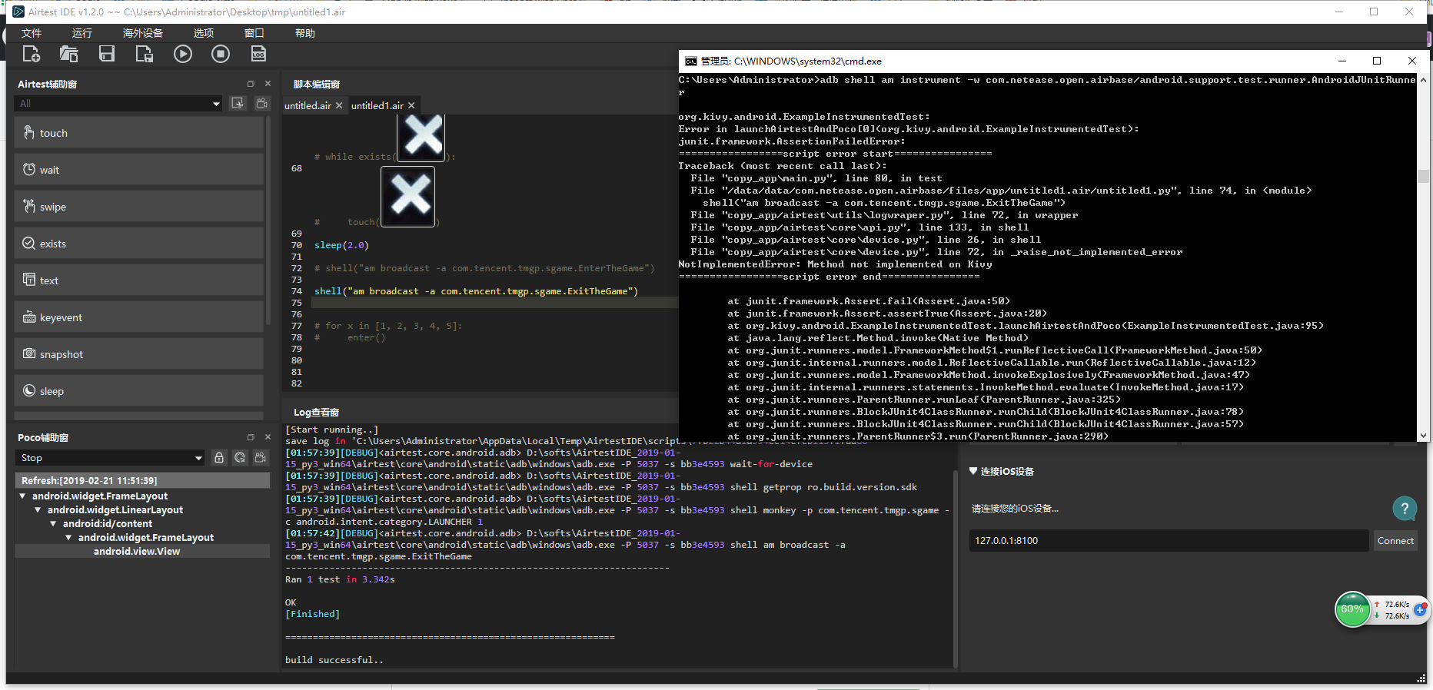The image size is (1433, 690).
Task: Refresh the Poco UI tree with the refresh icon
Action: [240, 458]
